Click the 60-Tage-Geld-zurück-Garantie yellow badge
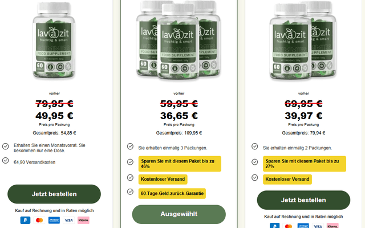Image resolution: width=365 pixels, height=228 pixels. tap(172, 194)
